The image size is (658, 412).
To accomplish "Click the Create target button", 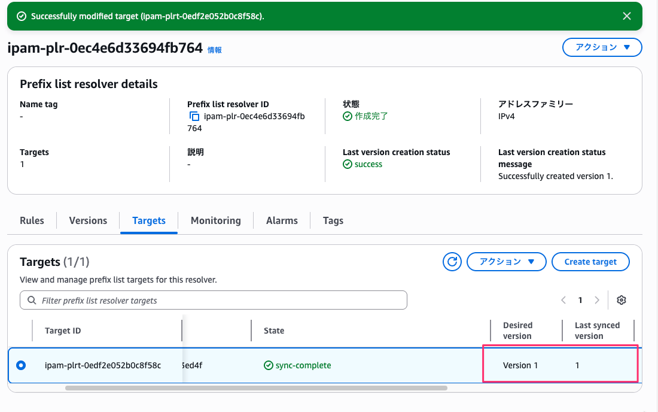I will pos(590,262).
